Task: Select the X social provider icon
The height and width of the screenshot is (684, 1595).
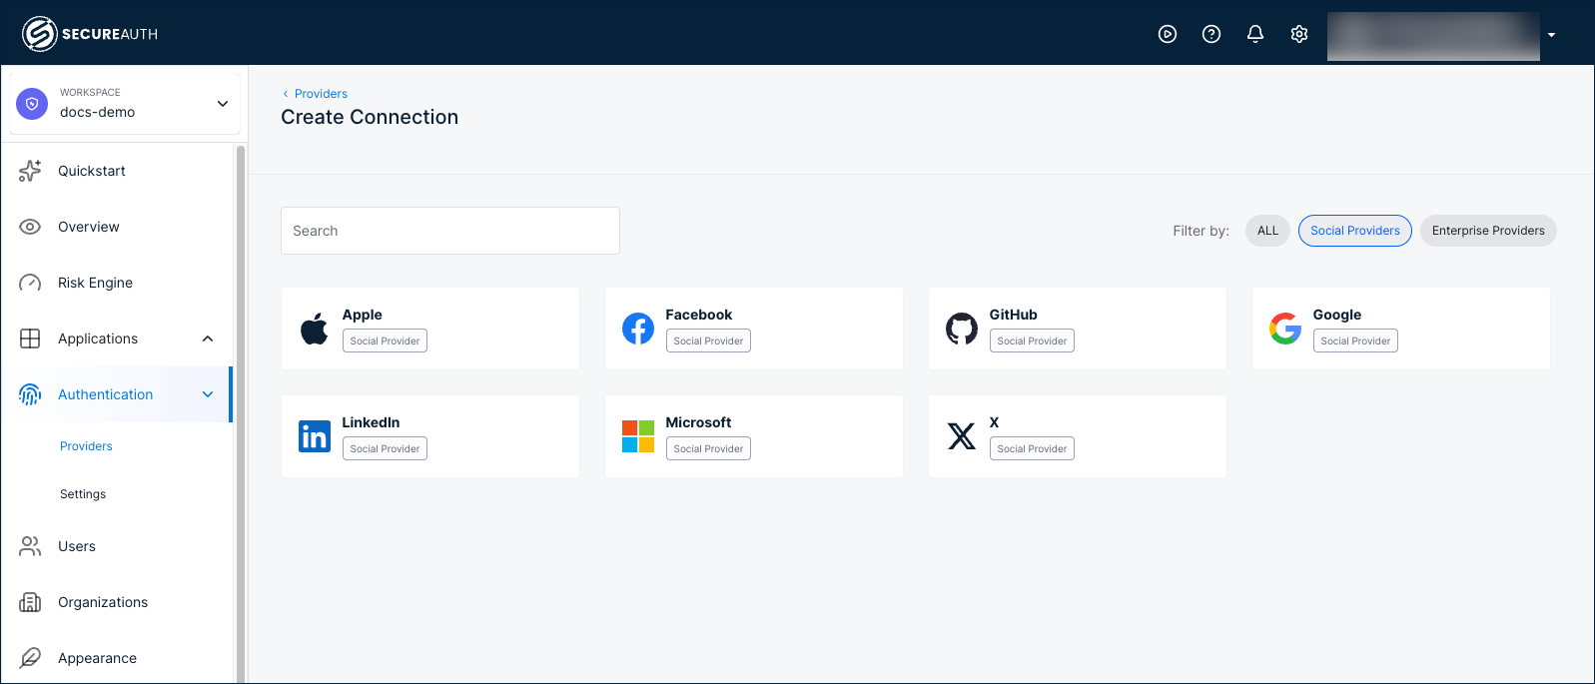Action: pos(961,435)
